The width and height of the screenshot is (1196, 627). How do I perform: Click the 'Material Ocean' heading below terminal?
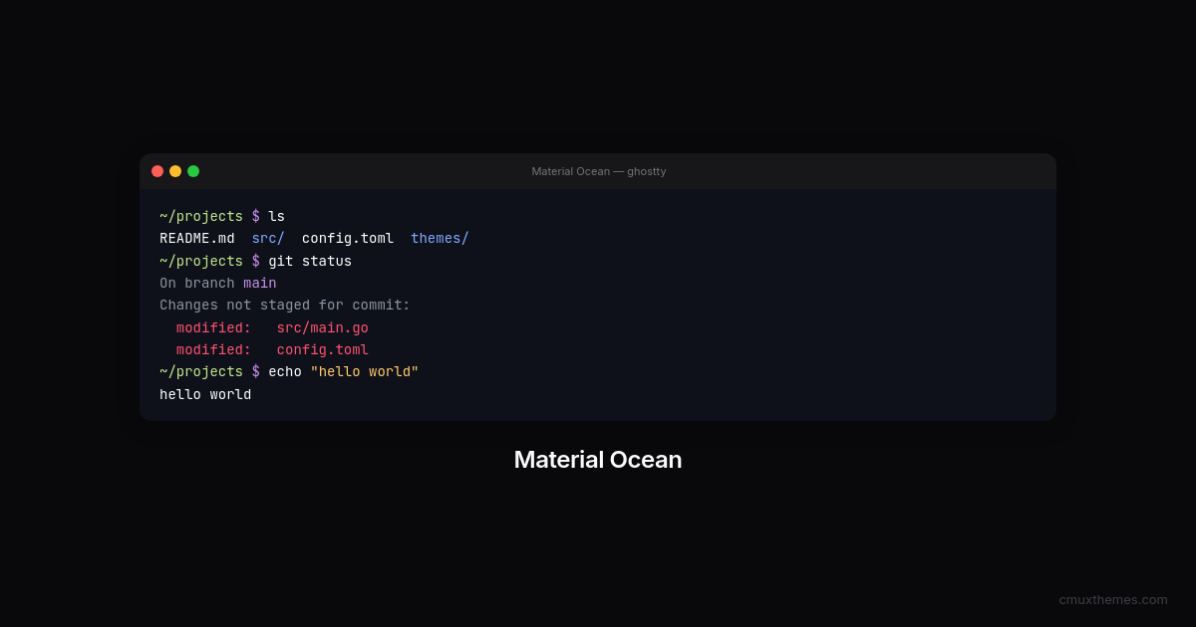[598, 459]
